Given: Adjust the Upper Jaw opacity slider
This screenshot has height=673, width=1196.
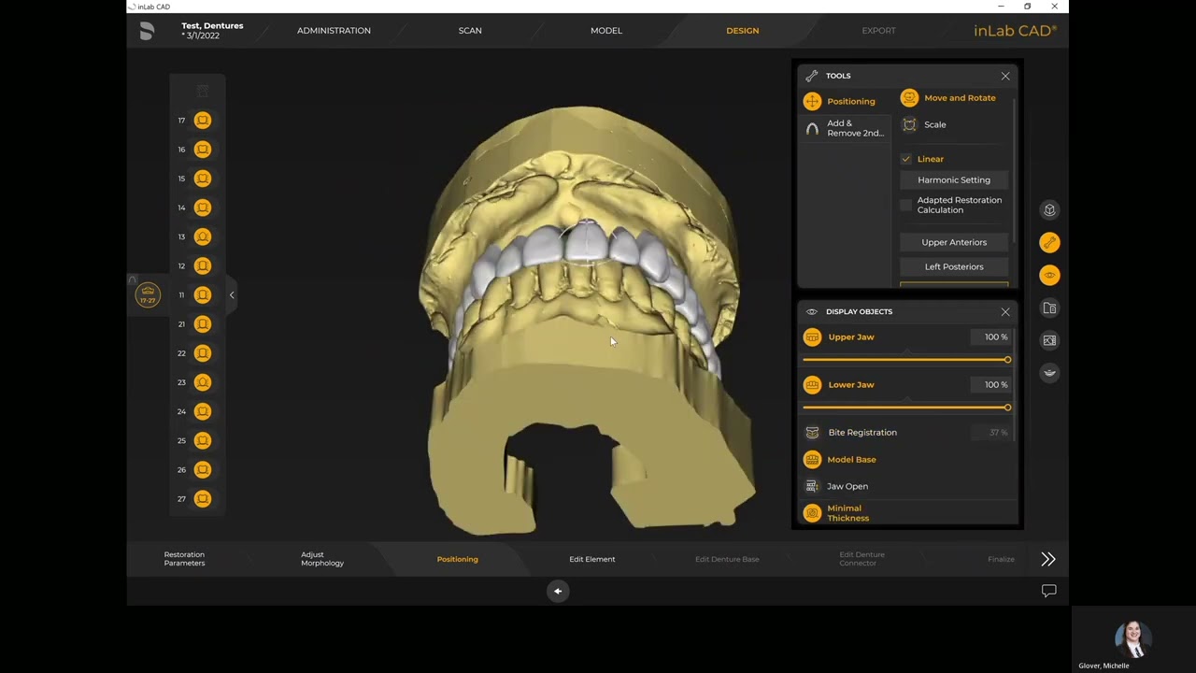Looking at the screenshot, I should pyautogui.click(x=905, y=360).
